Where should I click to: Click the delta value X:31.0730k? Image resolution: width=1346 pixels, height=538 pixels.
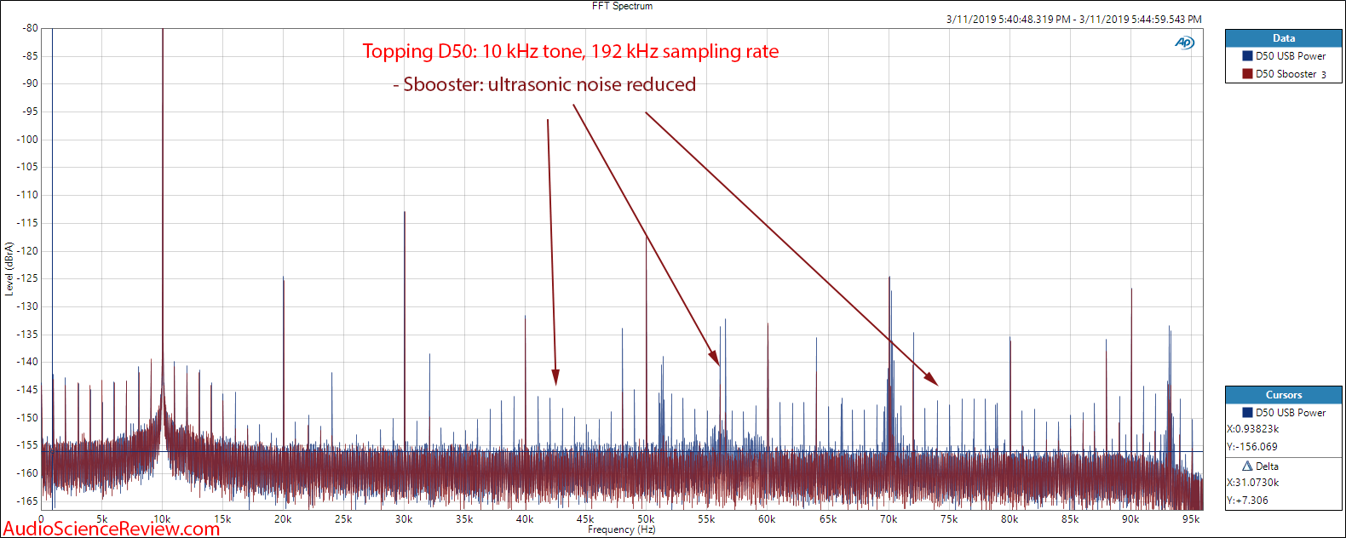click(x=1253, y=483)
